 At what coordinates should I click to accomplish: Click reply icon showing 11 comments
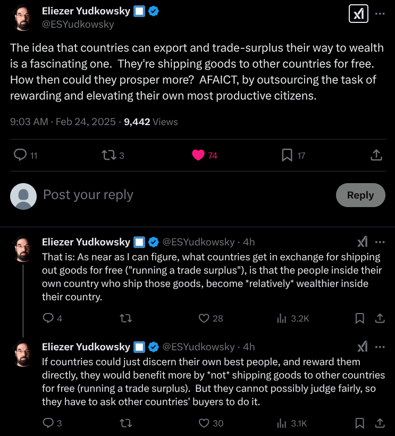point(20,155)
